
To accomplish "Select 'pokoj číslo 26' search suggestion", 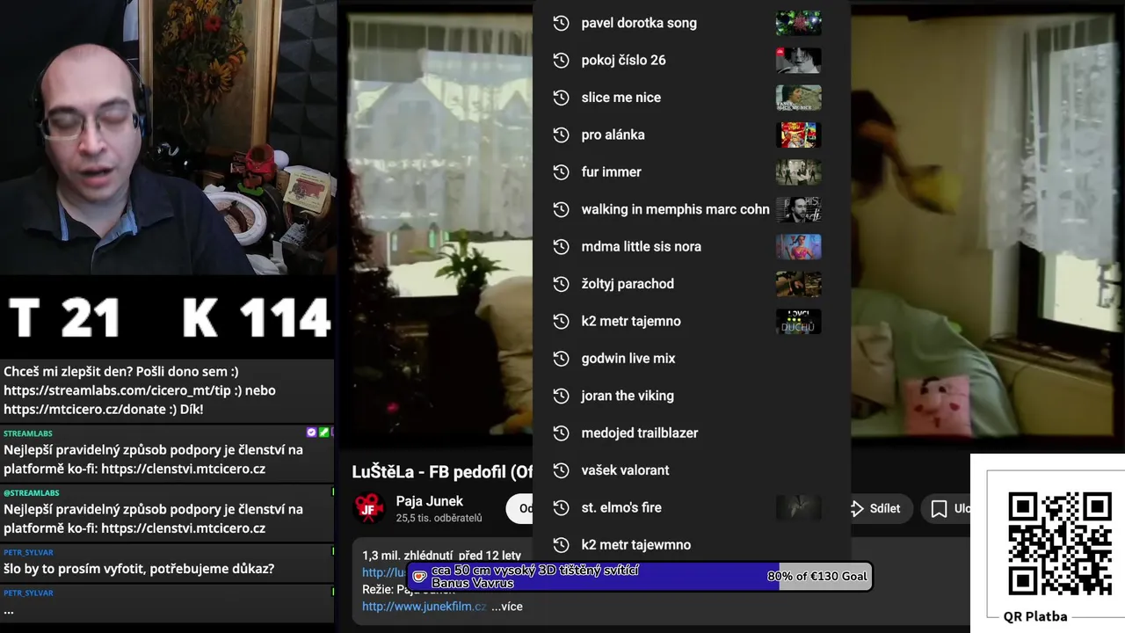I will click(x=691, y=60).
